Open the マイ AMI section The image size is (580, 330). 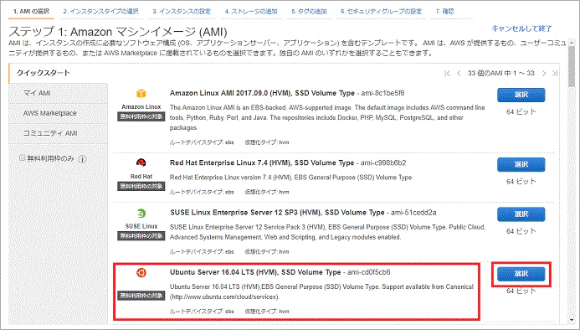coord(59,93)
